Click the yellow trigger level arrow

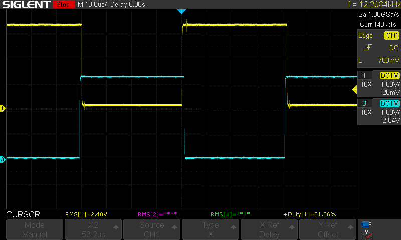[x=354, y=89]
